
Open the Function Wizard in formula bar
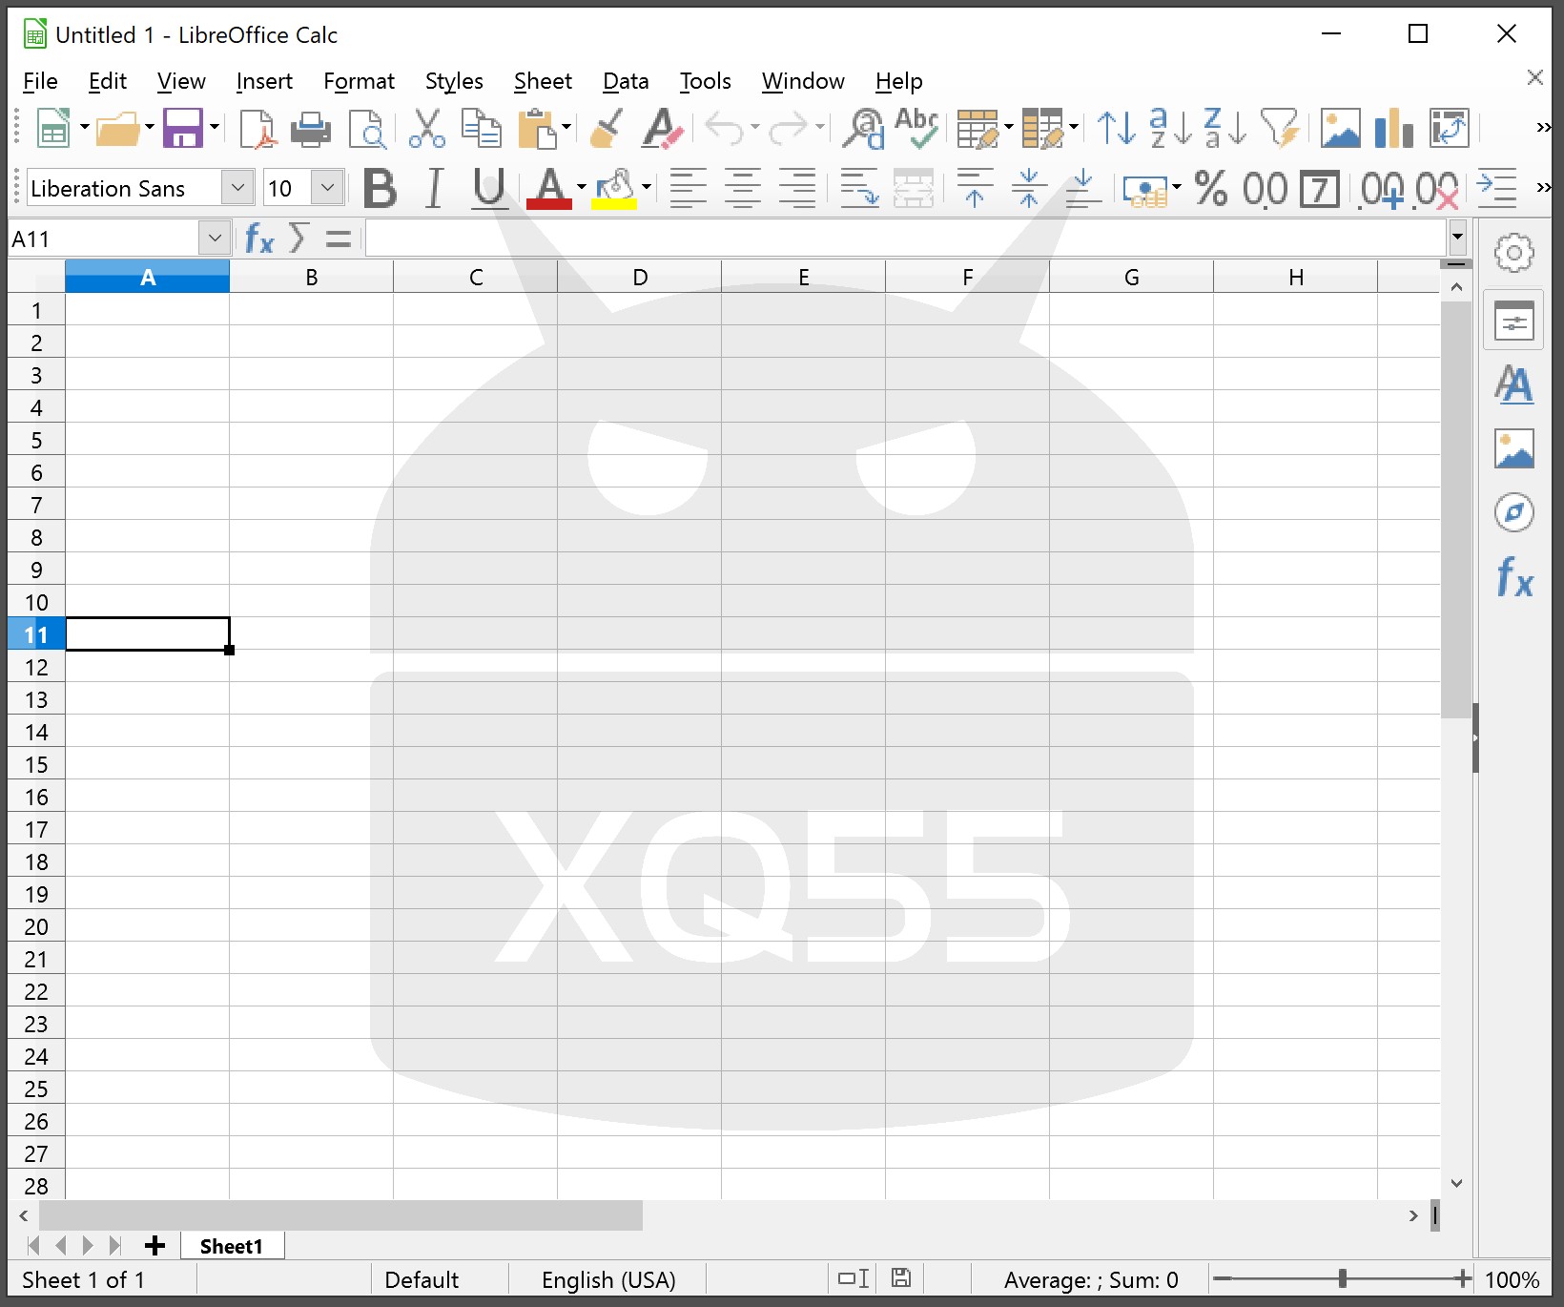259,239
